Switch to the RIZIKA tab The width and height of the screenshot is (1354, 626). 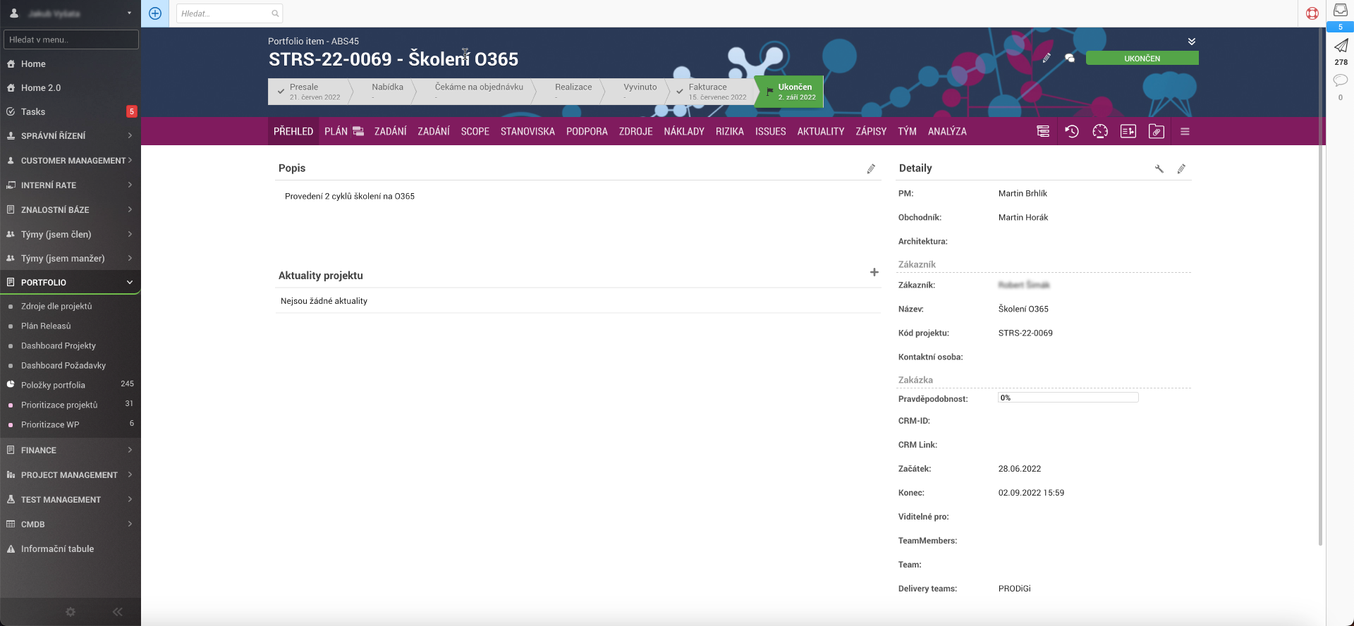tap(729, 131)
